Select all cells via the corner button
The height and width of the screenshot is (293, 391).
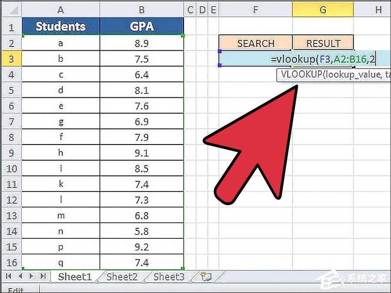pyautogui.click(x=11, y=10)
